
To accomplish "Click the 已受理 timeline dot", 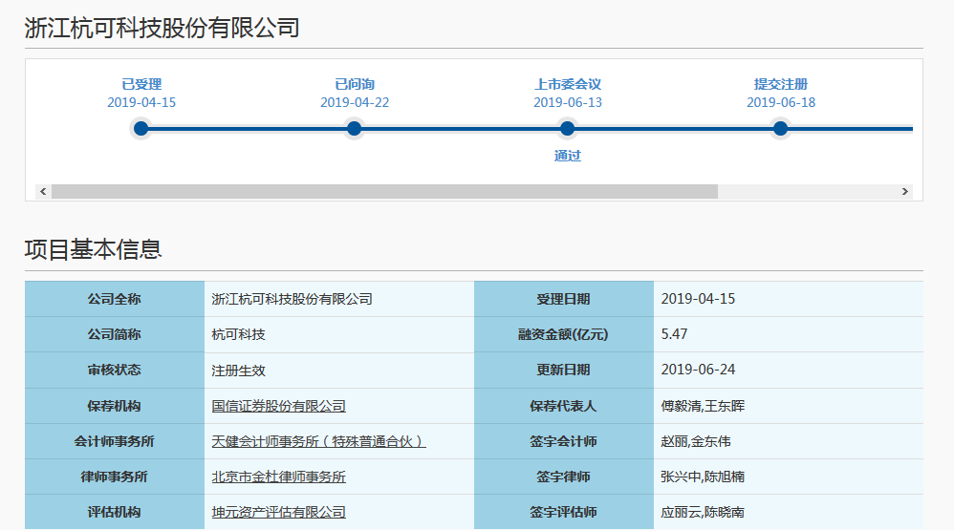I will point(141,129).
